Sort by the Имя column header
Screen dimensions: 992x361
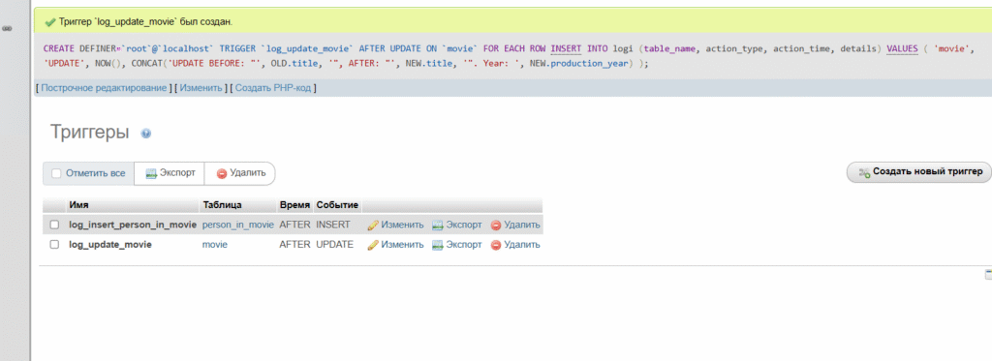point(79,205)
